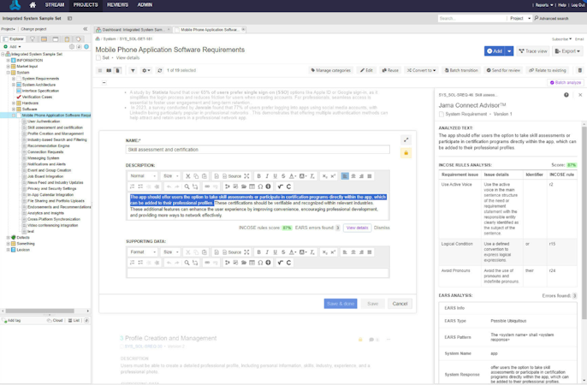
Task: Expand the Defects tree node
Action: pyautogui.click(x=9, y=238)
